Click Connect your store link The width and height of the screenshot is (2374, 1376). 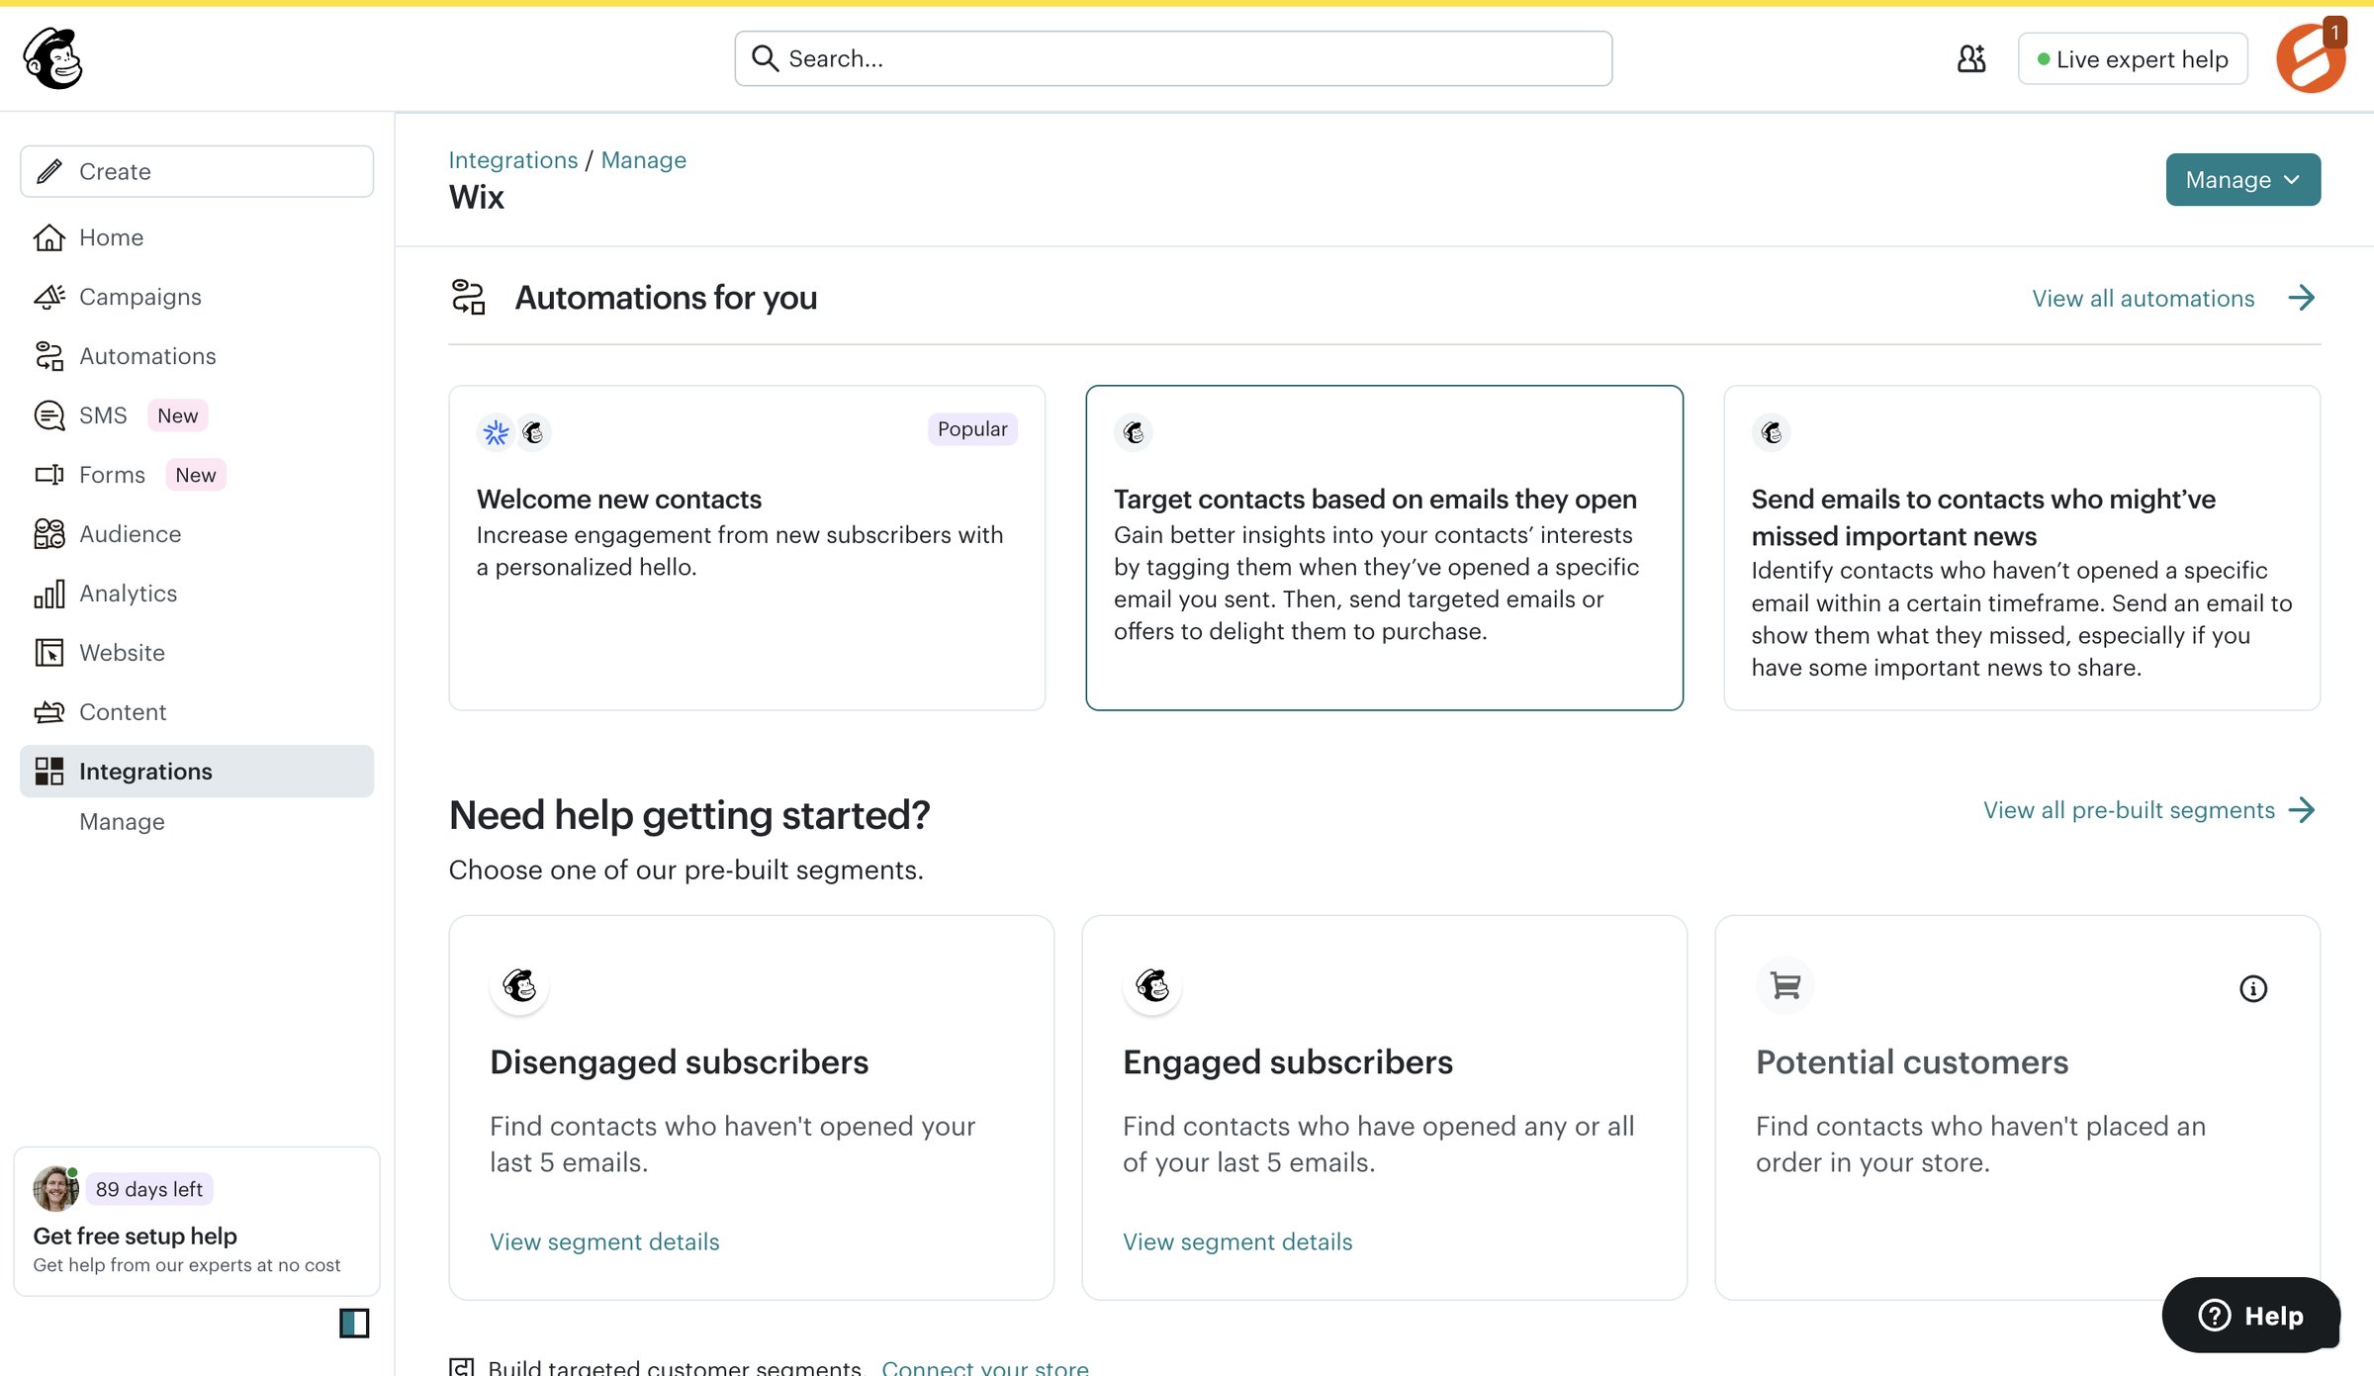pos(985,1366)
